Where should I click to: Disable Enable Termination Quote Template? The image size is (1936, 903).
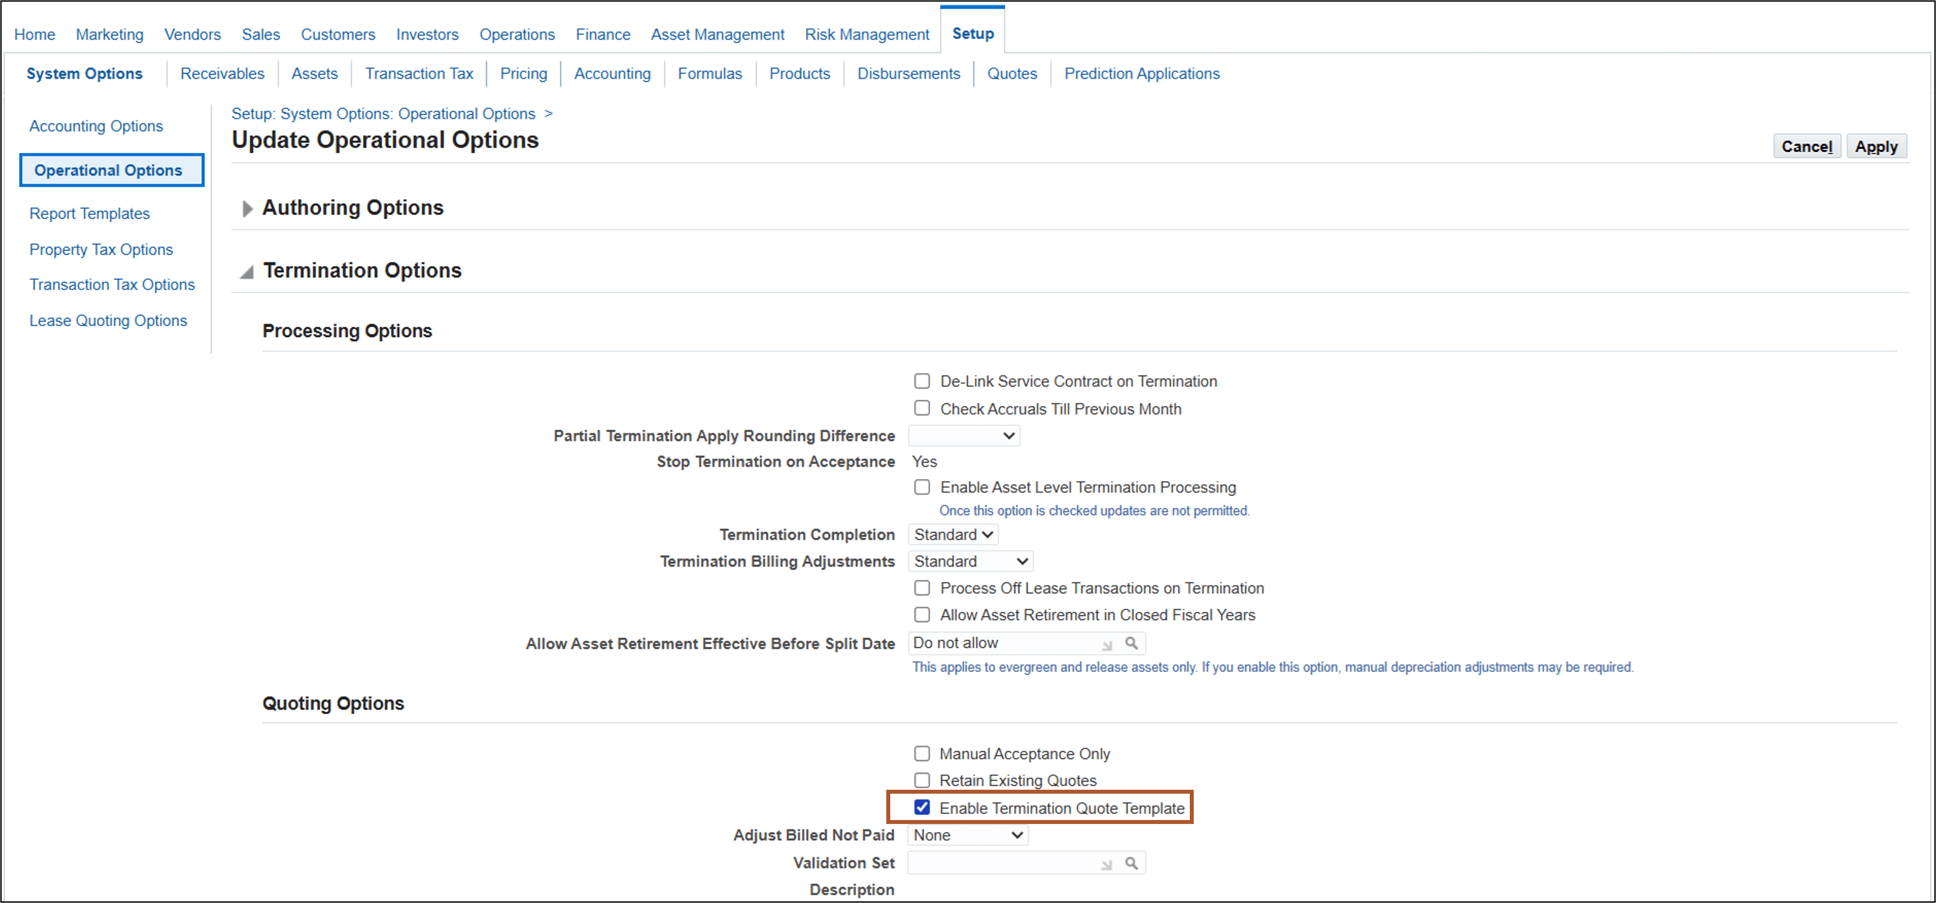point(921,808)
